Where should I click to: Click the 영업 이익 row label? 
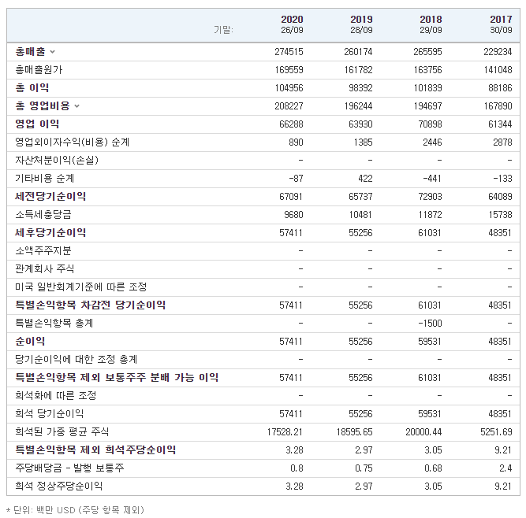(x=37, y=124)
